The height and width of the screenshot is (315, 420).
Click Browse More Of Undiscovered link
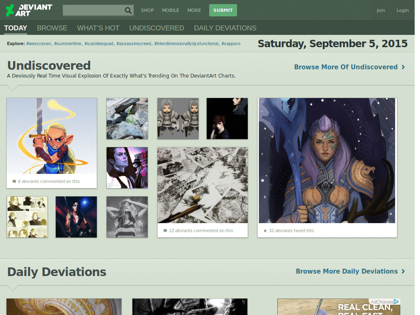[x=346, y=67]
